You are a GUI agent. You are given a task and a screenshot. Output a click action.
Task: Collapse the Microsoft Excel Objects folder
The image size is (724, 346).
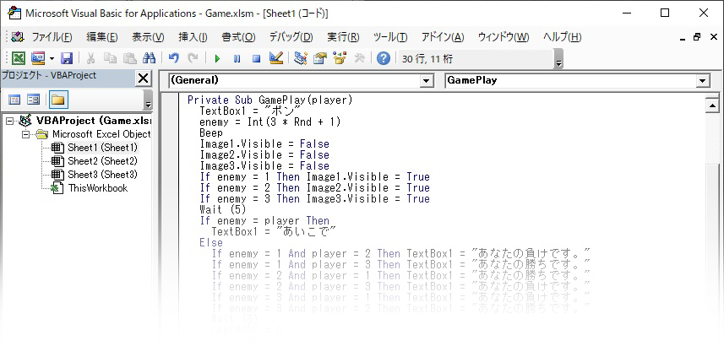point(25,135)
